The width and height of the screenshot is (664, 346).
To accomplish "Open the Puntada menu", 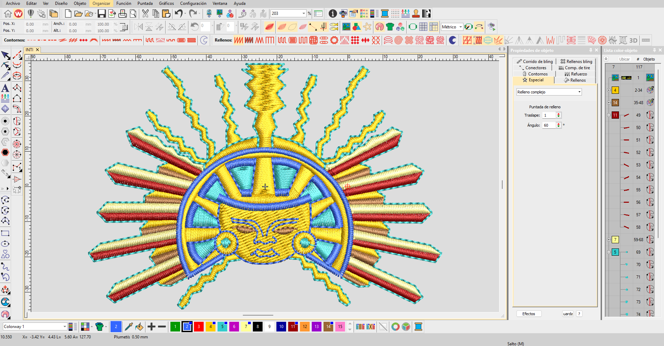I will (145, 3).
